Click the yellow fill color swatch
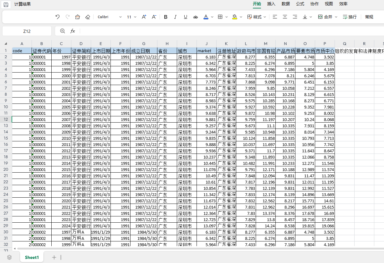 [x=235, y=17]
